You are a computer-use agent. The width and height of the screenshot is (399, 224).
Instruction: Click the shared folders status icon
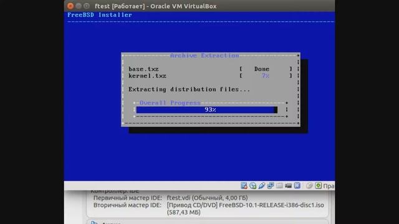279,185
